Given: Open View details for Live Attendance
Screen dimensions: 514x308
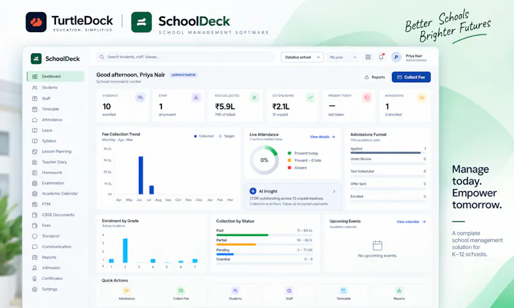Looking at the screenshot, I should [323, 137].
